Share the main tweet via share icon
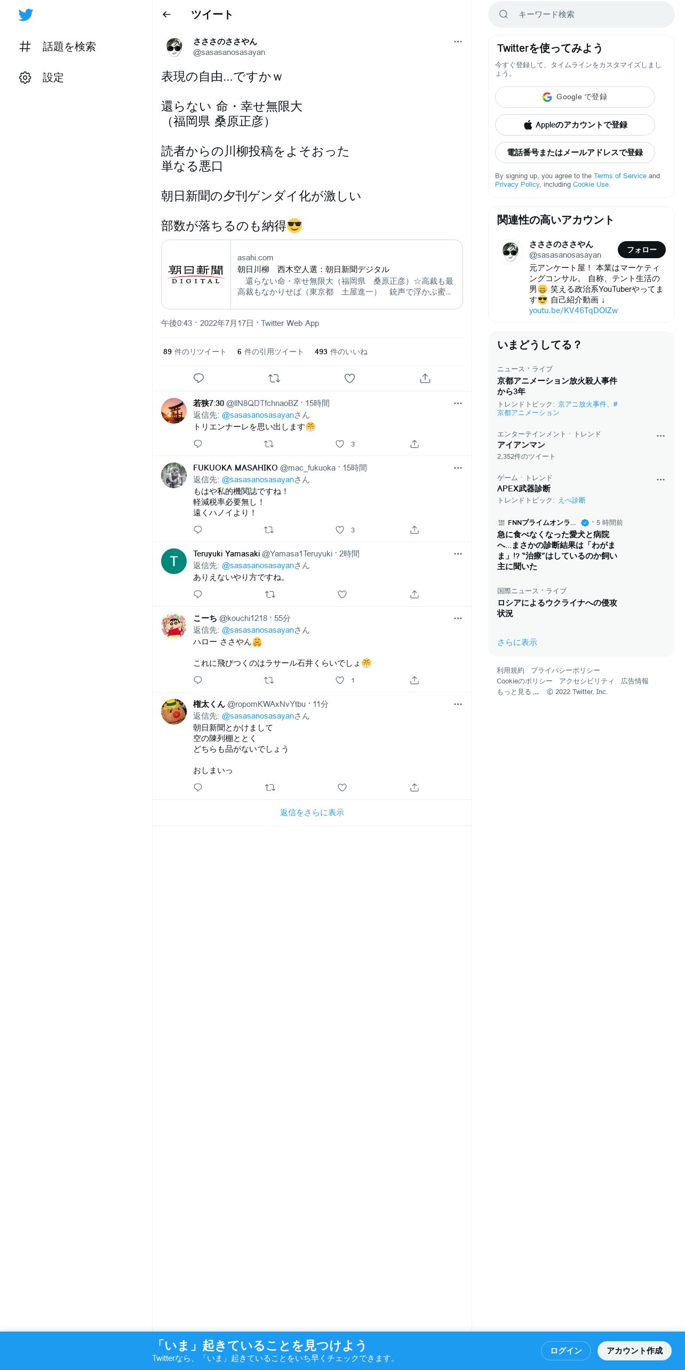Image resolution: width=685 pixels, height=1370 pixels. tap(425, 378)
